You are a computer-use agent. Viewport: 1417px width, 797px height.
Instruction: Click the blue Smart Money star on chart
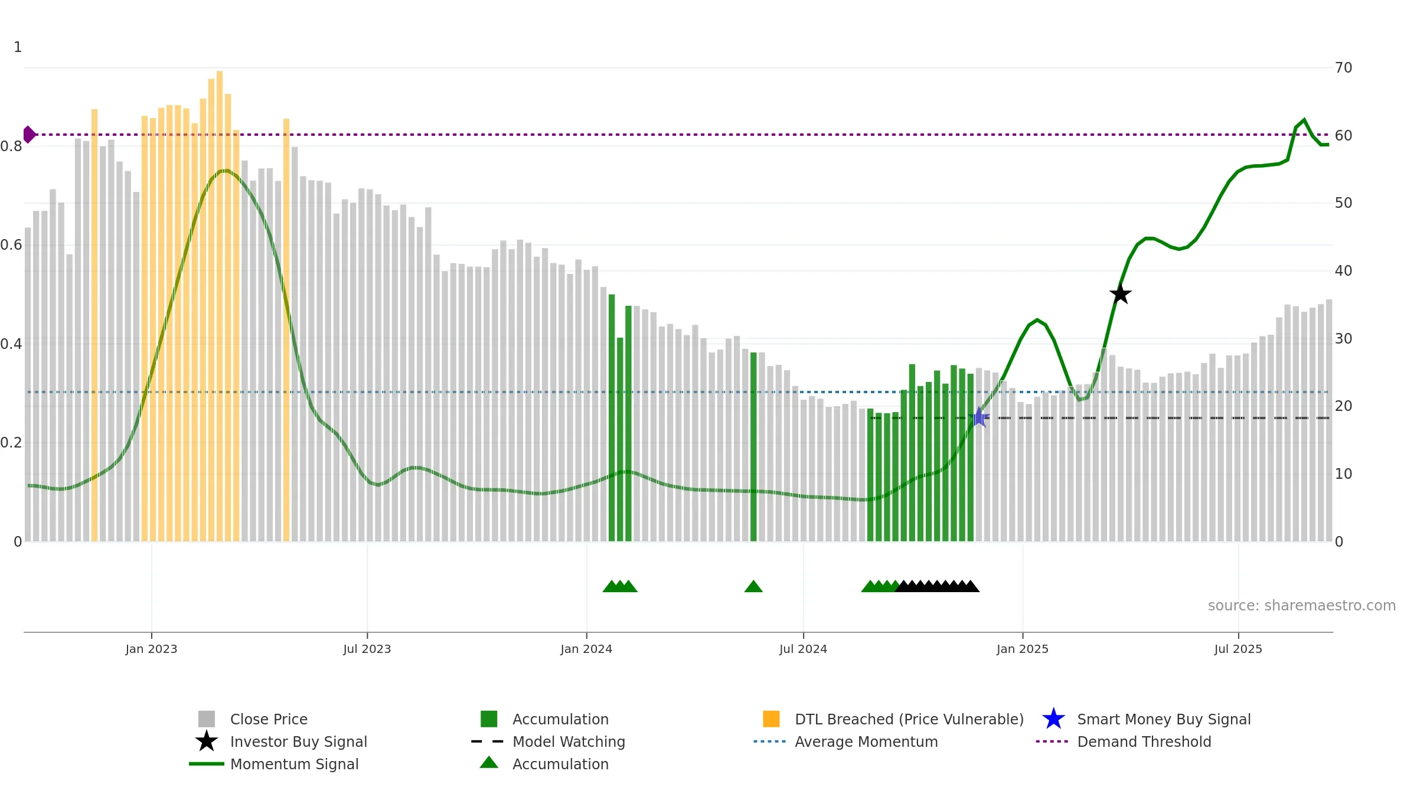(979, 417)
